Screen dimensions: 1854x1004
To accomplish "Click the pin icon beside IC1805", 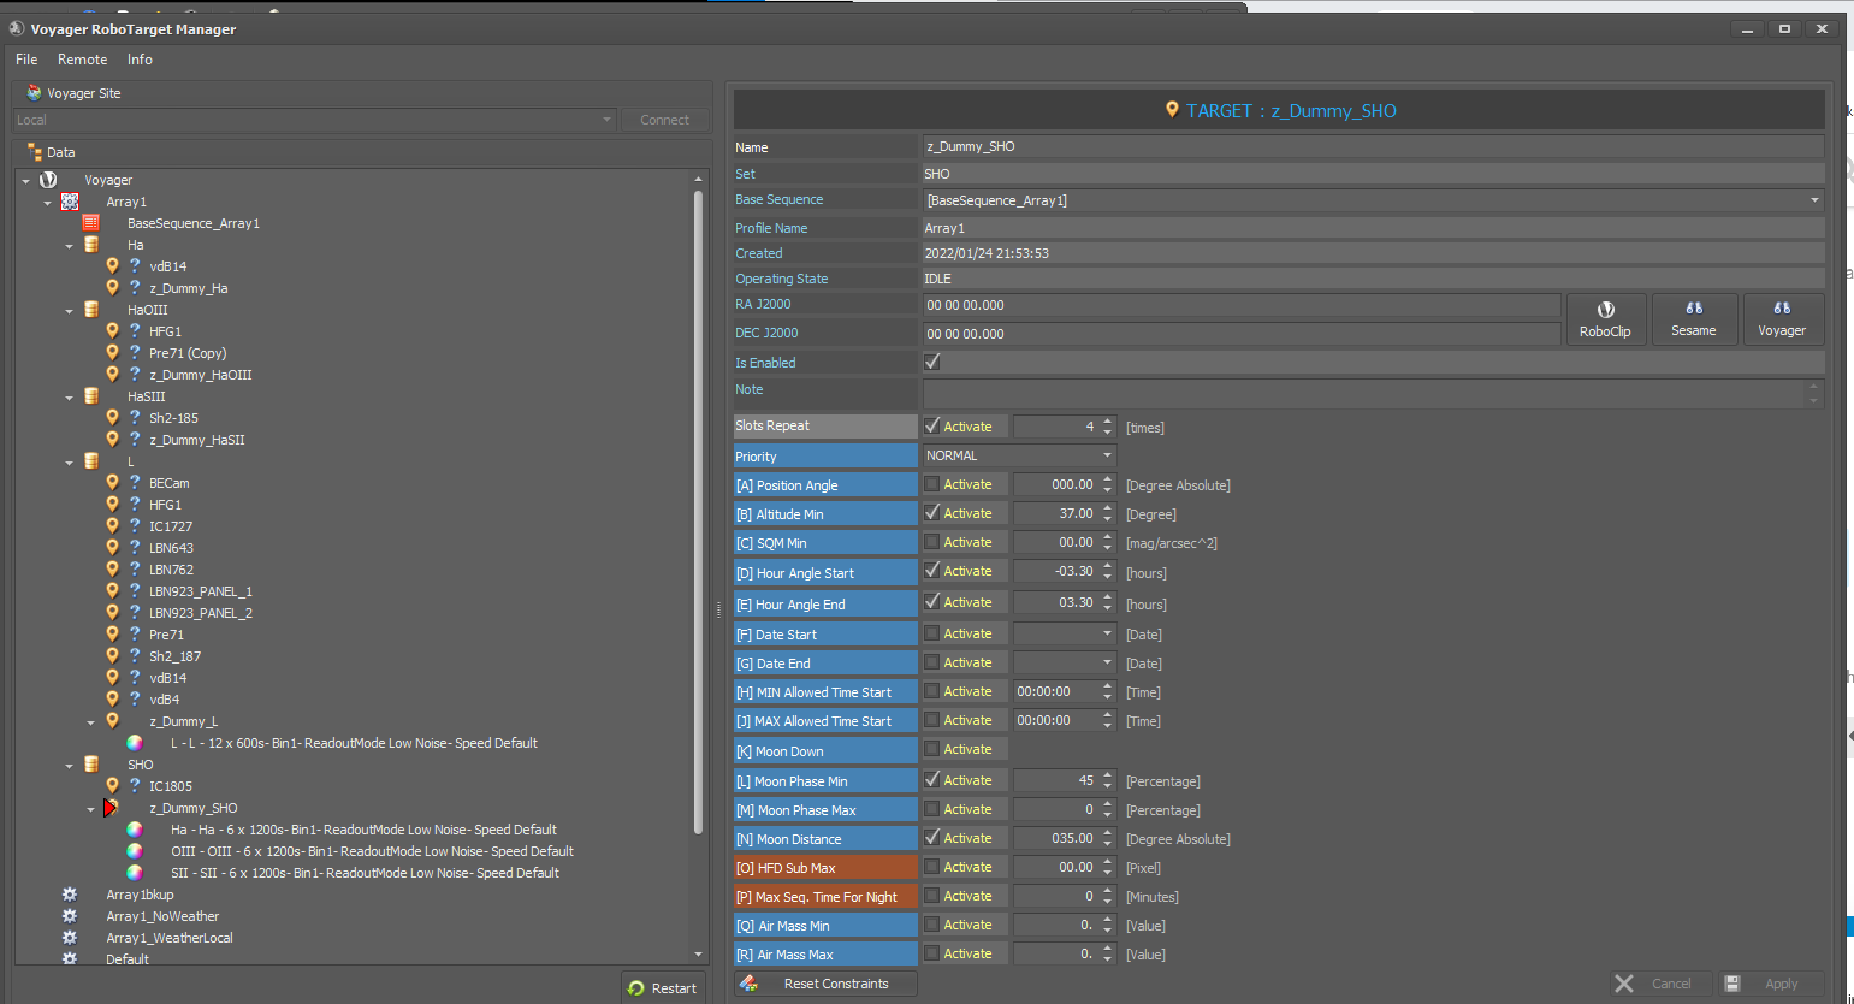I will point(112,785).
